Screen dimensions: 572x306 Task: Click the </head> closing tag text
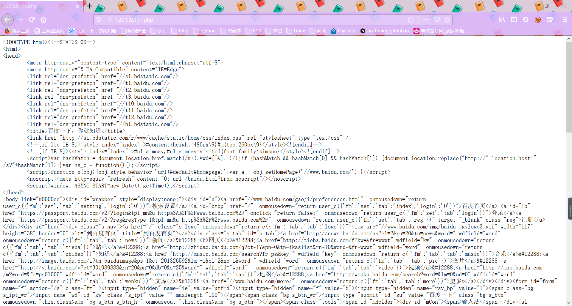(x=13, y=193)
